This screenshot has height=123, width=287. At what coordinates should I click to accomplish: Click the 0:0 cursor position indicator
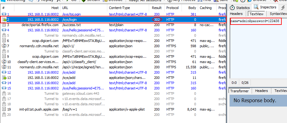(234, 83)
